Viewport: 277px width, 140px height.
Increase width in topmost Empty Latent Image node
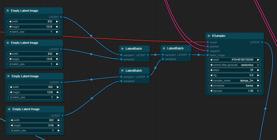click(57, 21)
